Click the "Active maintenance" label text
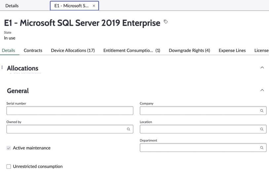This screenshot has width=269, height=177. (x=32, y=148)
